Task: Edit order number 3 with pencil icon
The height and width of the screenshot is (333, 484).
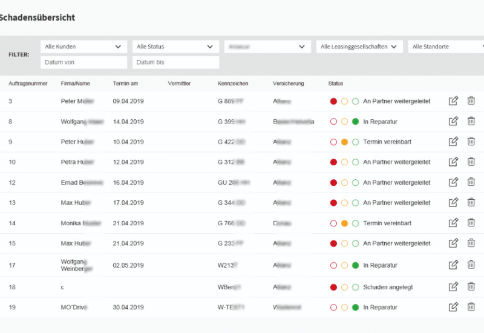Action: (x=453, y=101)
